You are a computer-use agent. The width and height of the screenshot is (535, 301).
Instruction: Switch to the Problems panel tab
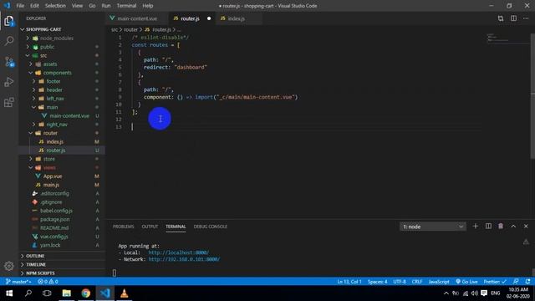click(123, 227)
